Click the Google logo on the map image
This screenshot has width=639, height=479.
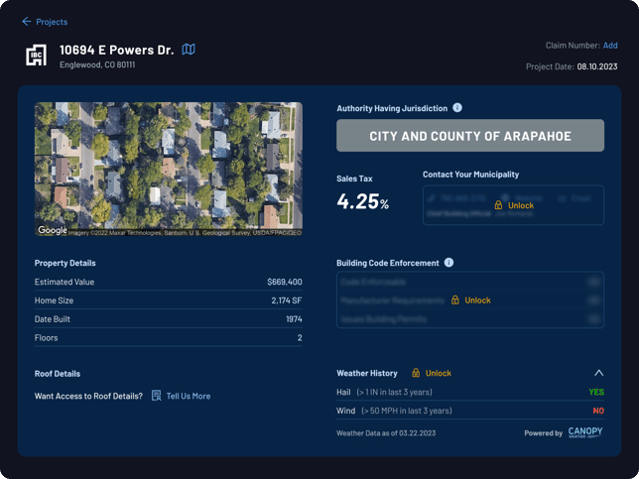coord(53,230)
